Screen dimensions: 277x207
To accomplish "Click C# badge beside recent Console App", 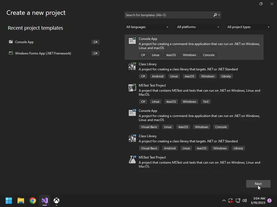I will (95, 42).
